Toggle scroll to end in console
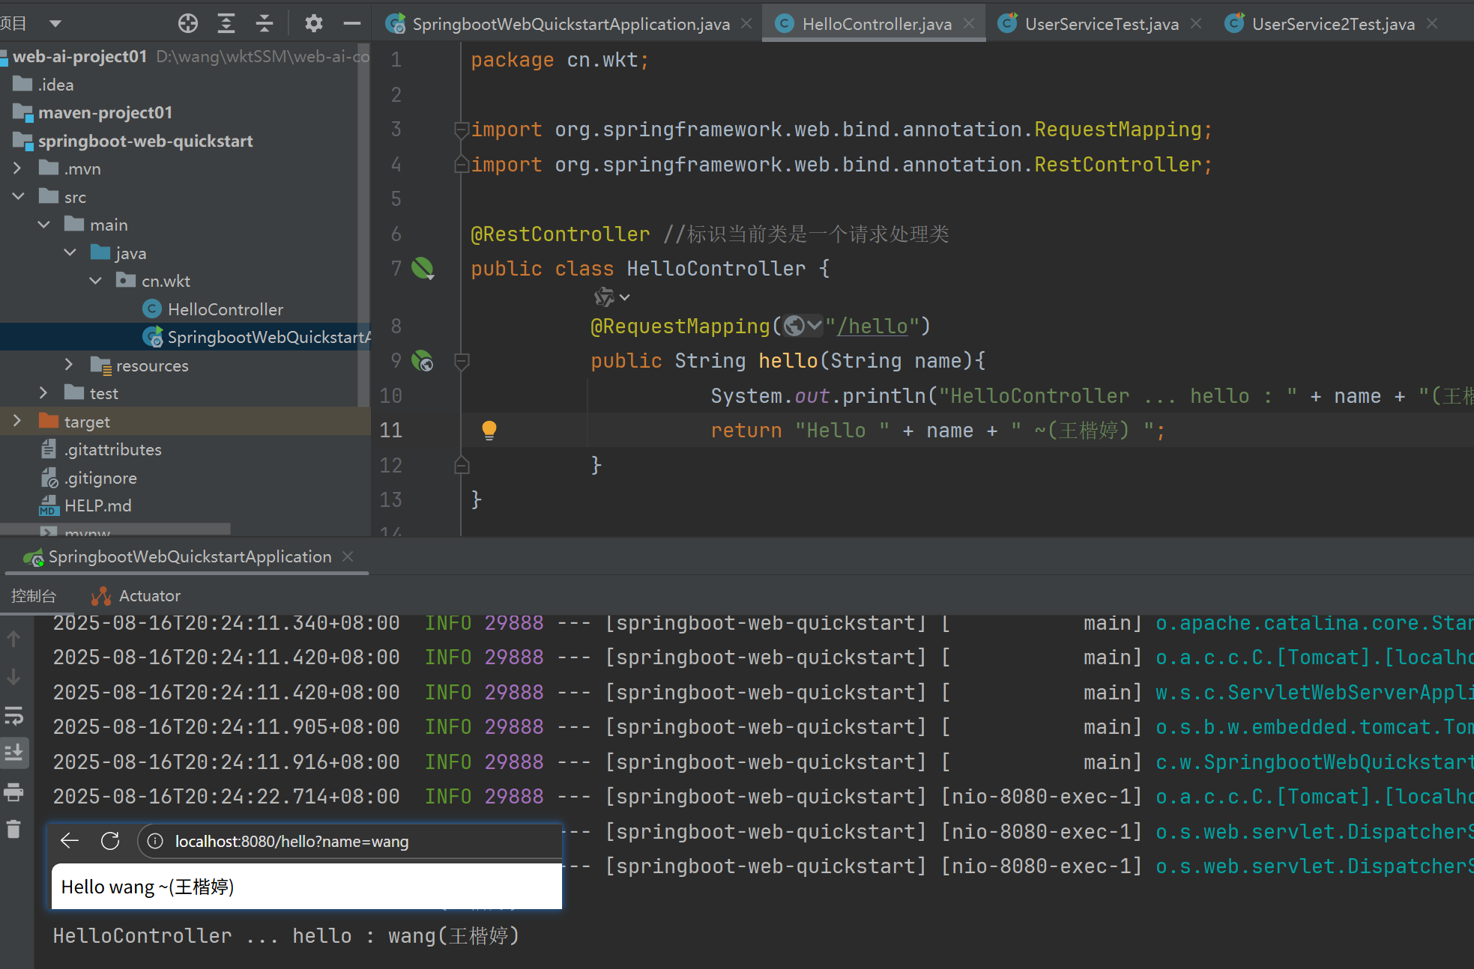The image size is (1474, 969). (14, 753)
